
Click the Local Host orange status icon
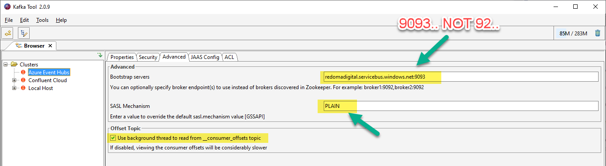[23, 88]
